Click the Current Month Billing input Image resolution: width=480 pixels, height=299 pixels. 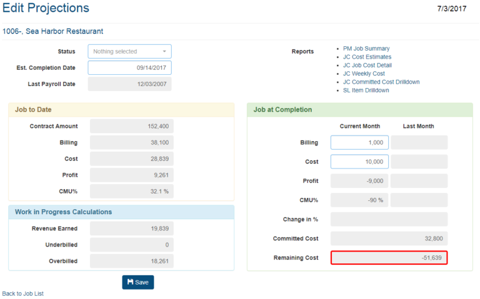tap(359, 142)
